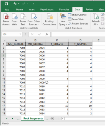Image resolution: width=106 pixels, height=126 pixels.
Task: Click cell D15 with value 3
Action: click(x=80, y=98)
